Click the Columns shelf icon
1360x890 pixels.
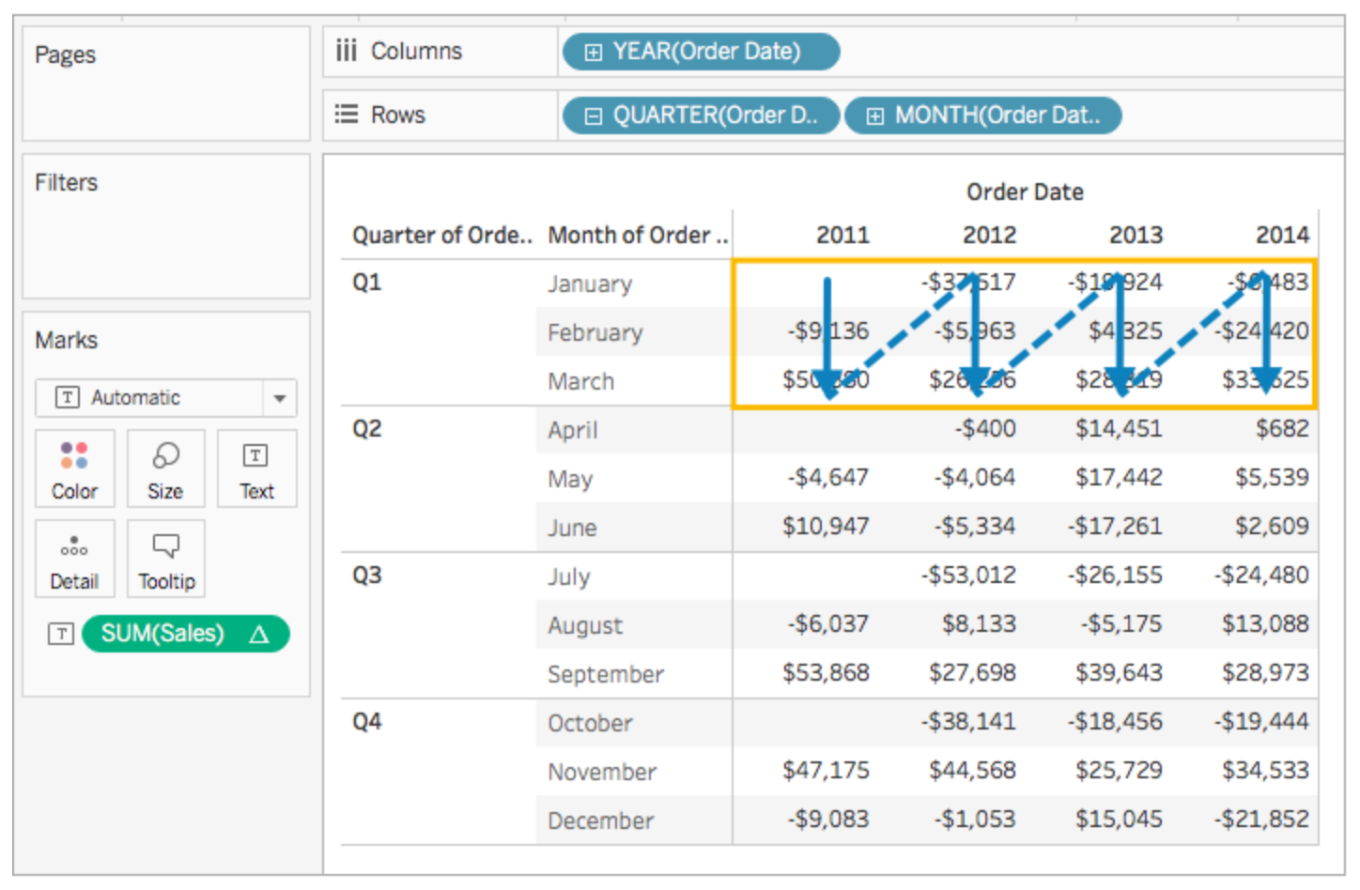[347, 51]
